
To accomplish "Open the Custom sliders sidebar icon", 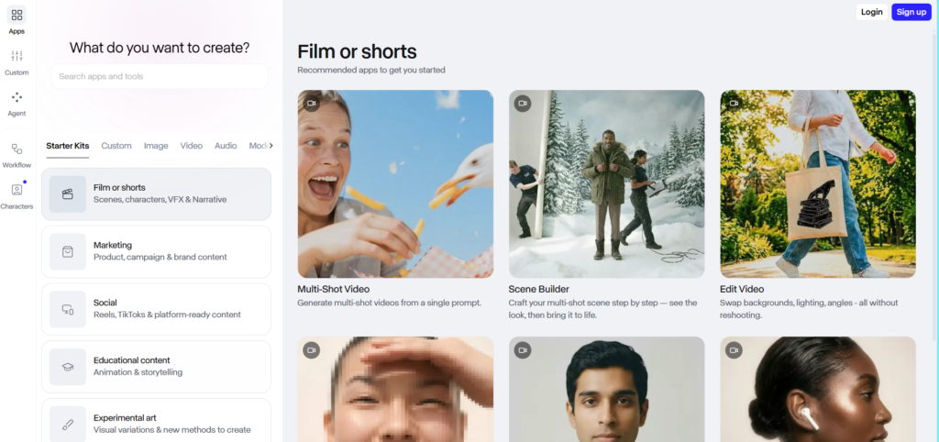I will 17,56.
